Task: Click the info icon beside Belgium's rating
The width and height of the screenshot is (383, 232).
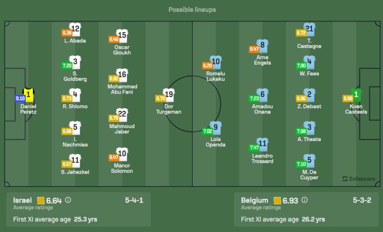Action: [304, 200]
